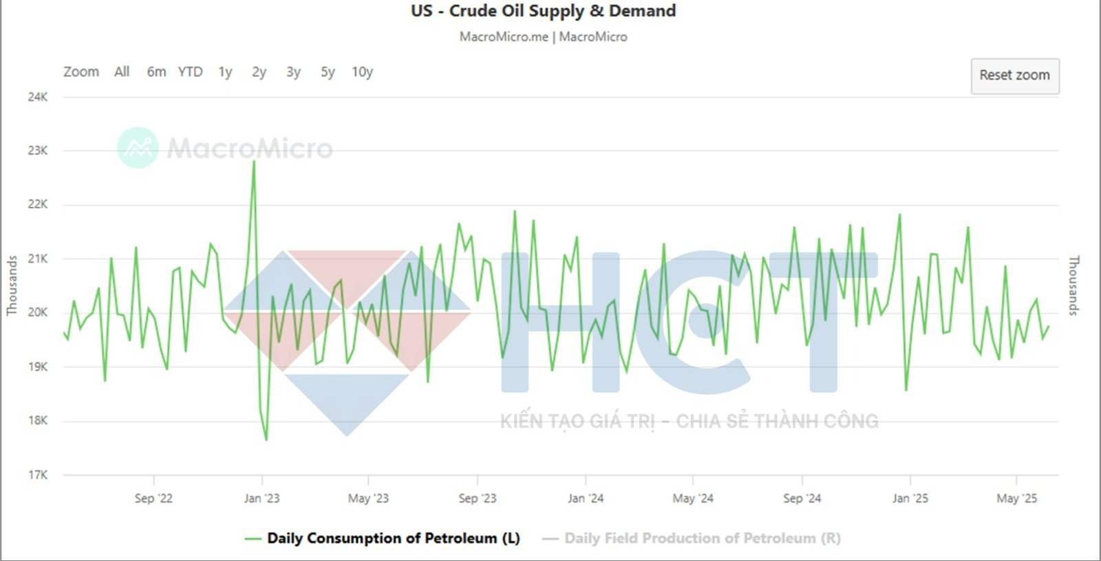Viewport: 1101px width, 561px height.
Task: Click the highest spike on the green line
Action: pyautogui.click(x=254, y=162)
